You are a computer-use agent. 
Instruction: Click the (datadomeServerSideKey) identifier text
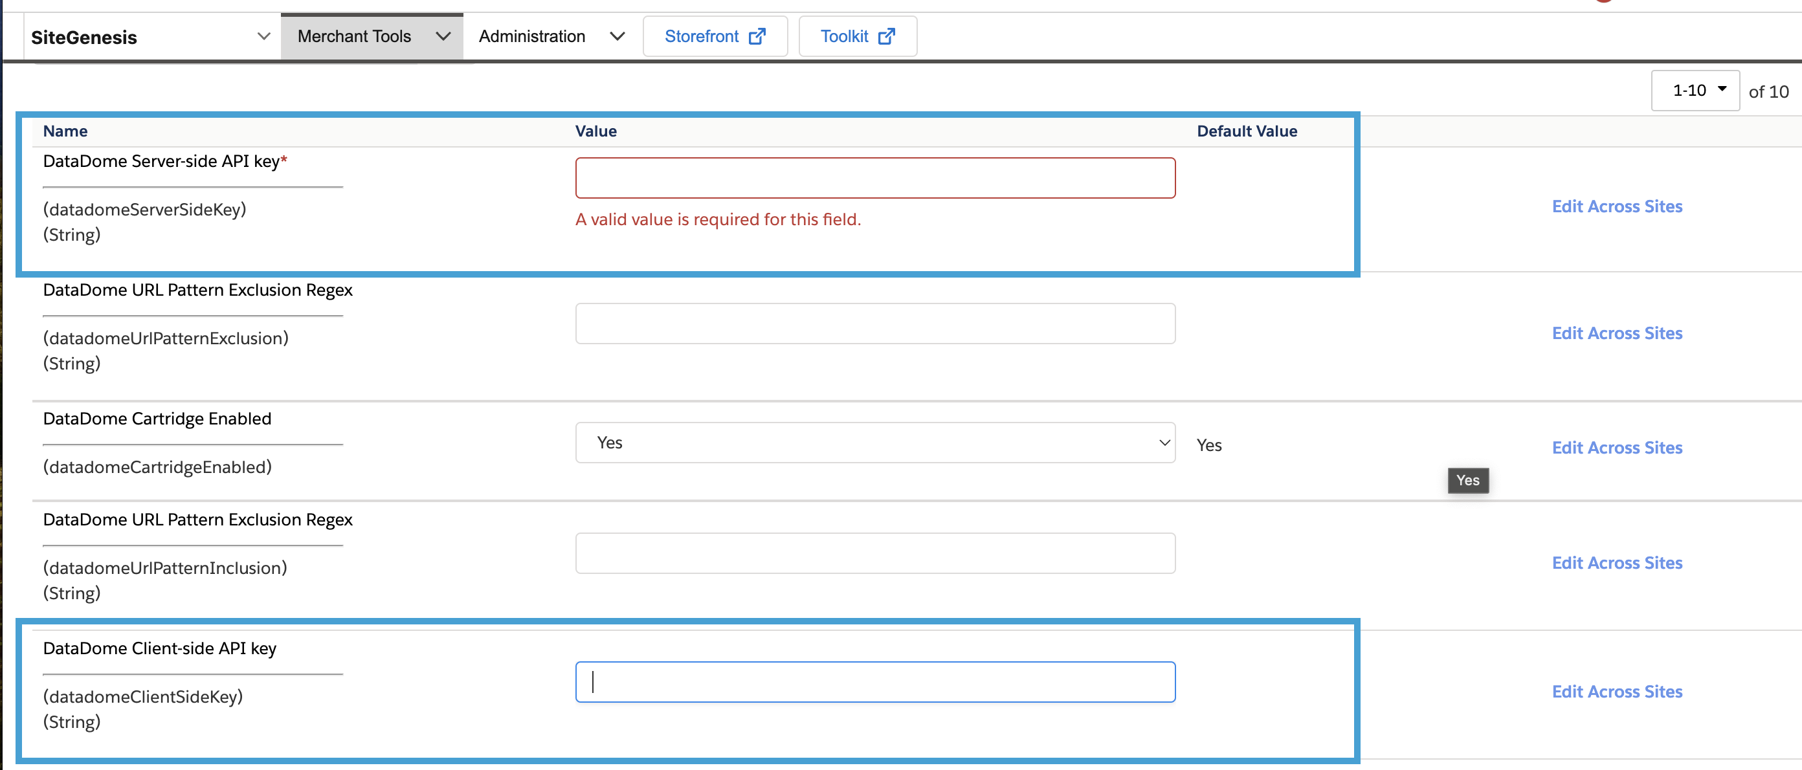click(x=145, y=210)
